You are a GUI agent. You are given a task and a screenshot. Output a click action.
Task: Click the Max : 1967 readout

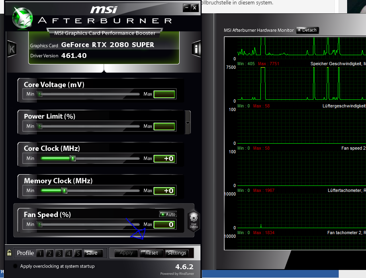coord(264,190)
